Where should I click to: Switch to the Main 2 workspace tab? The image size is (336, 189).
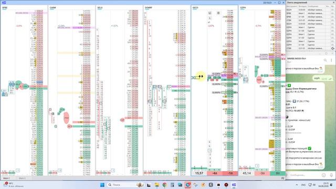pos(22,178)
